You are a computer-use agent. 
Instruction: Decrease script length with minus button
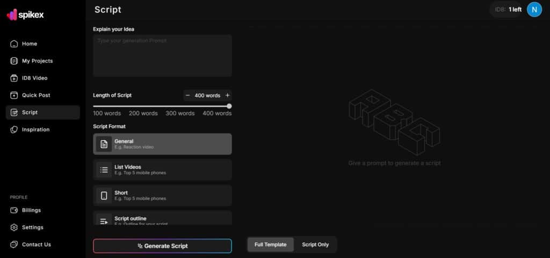[x=187, y=95]
